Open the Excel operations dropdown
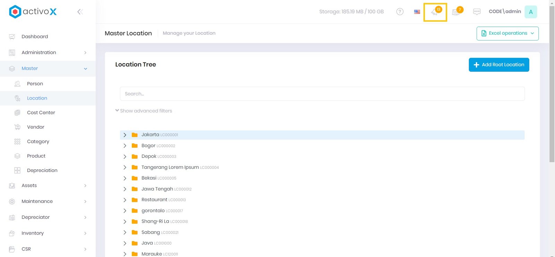 (507, 33)
